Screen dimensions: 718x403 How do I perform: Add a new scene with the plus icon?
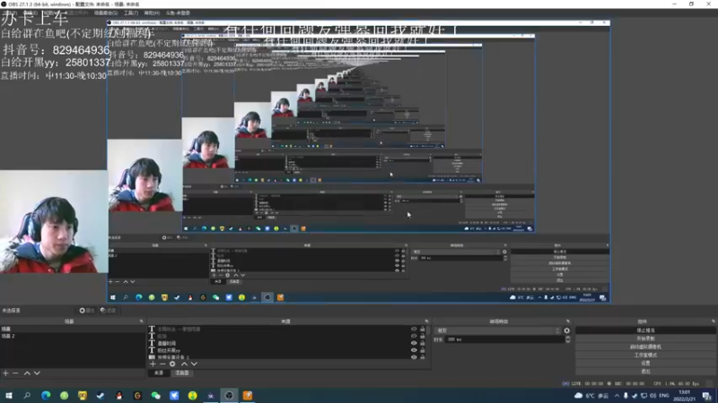click(x=5, y=373)
